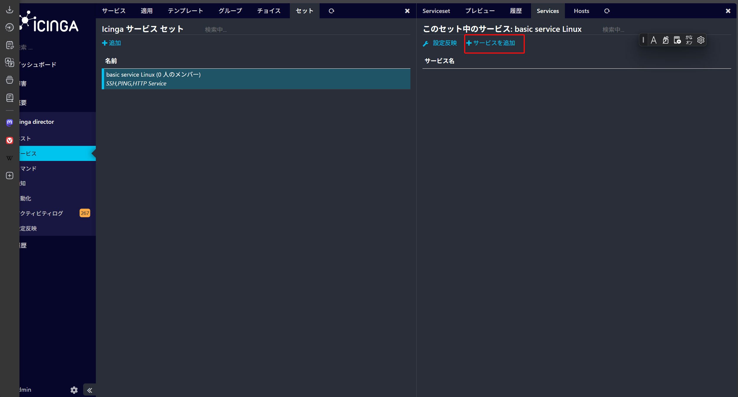Open admin settings gear icon
The height and width of the screenshot is (397, 738).
pyautogui.click(x=74, y=390)
